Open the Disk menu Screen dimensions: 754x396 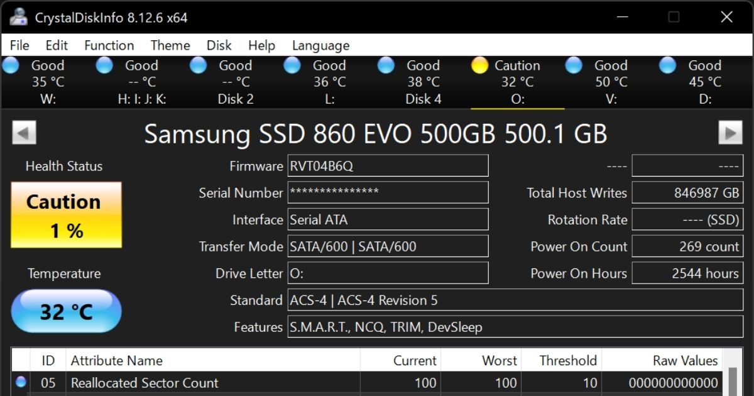(x=219, y=45)
